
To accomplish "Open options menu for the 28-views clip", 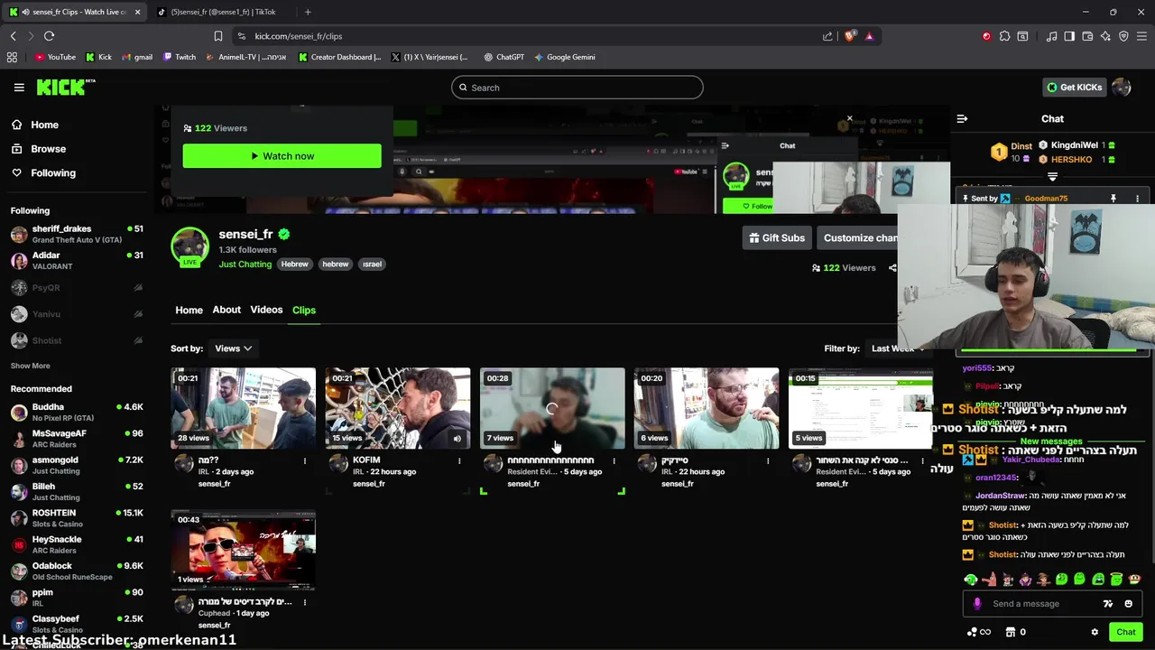I will click(x=305, y=460).
